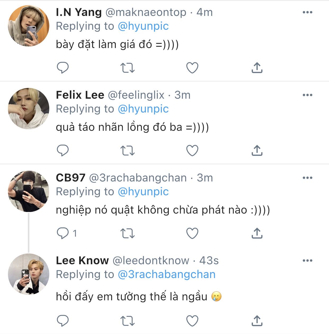Retweet Lee Know's reply

[127, 321]
